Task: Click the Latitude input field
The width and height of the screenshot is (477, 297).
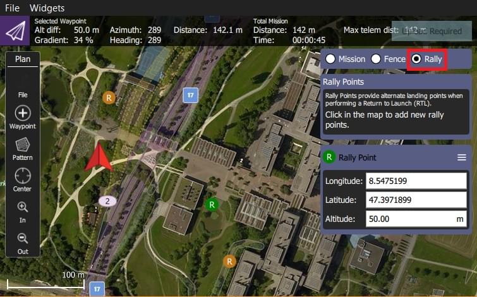Action: [x=416, y=200]
